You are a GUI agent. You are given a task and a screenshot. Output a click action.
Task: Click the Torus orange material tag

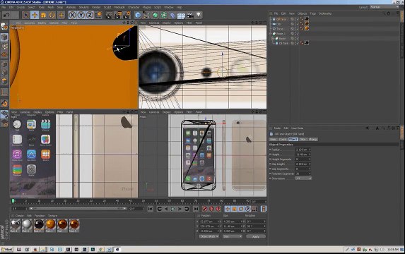(x=307, y=28)
